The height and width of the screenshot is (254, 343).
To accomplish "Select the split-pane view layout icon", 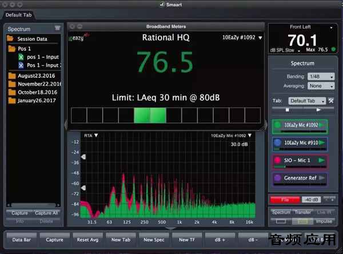I will coord(302,221).
